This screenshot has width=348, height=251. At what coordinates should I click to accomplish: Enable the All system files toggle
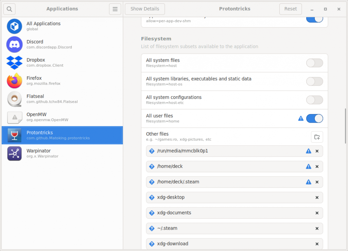(x=314, y=63)
